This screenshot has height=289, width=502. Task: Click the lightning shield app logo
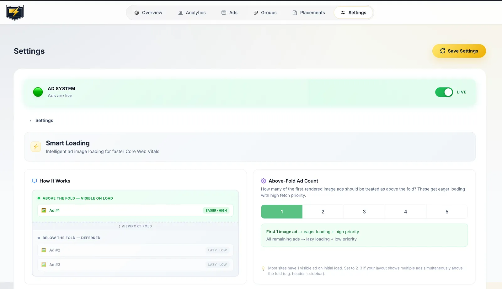(15, 13)
